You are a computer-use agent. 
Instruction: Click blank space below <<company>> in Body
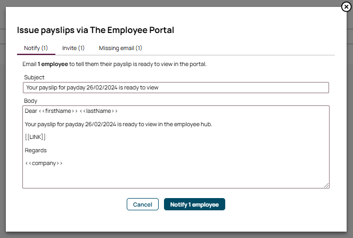click(x=176, y=178)
